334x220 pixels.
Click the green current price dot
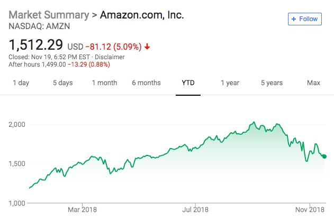click(x=324, y=157)
